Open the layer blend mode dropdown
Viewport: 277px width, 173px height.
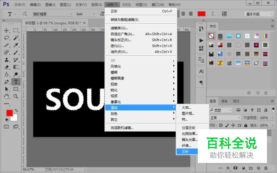(225, 118)
